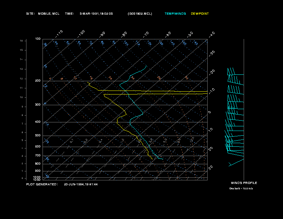Click the TEMP/WINDS legend label

click(175, 14)
